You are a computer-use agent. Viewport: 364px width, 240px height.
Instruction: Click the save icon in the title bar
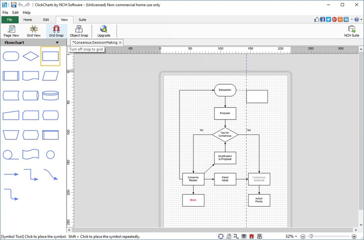tap(13, 4)
